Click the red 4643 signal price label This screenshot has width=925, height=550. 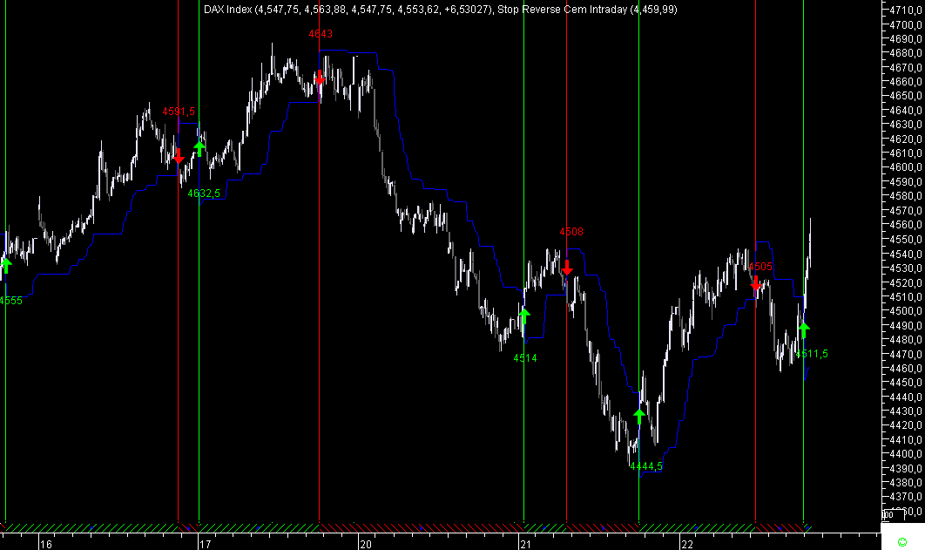click(321, 34)
